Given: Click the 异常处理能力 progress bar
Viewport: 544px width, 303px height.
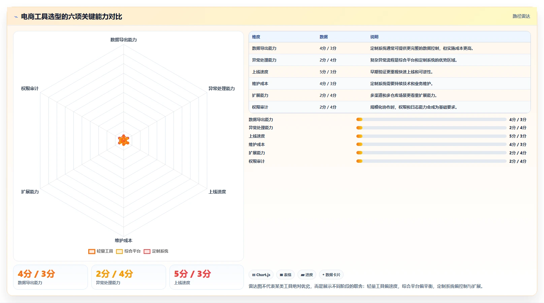Looking at the screenshot, I should [x=431, y=128].
